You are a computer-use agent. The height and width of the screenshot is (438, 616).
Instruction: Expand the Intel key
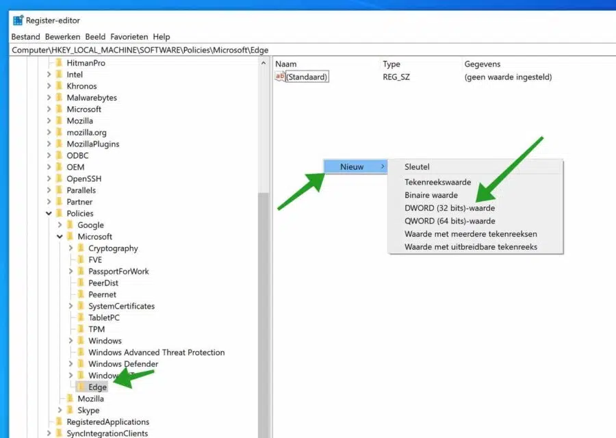[49, 74]
